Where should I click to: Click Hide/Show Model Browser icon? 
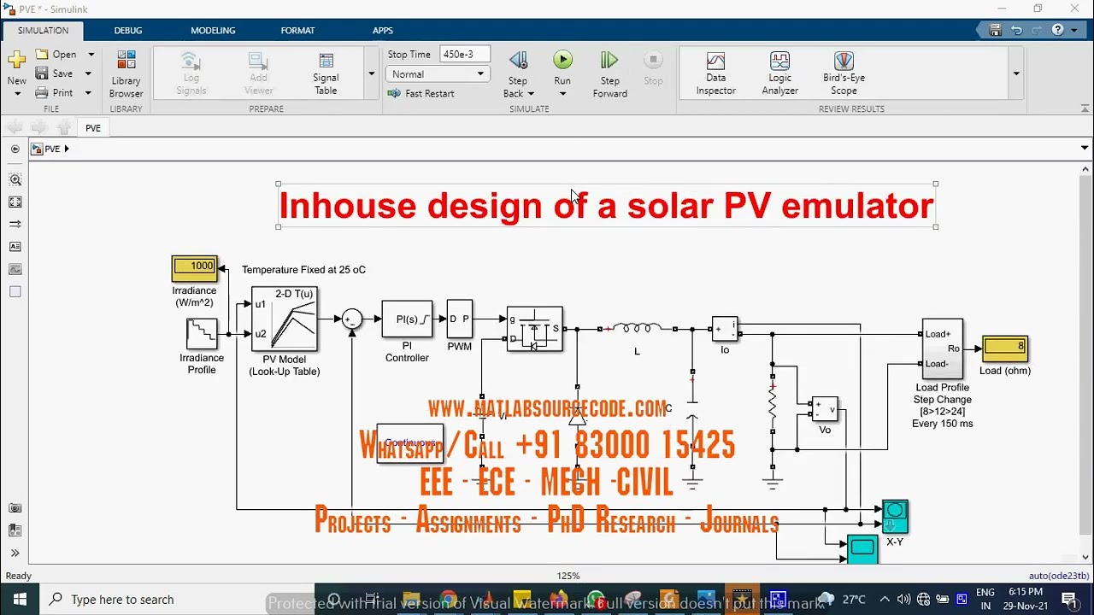click(x=15, y=149)
